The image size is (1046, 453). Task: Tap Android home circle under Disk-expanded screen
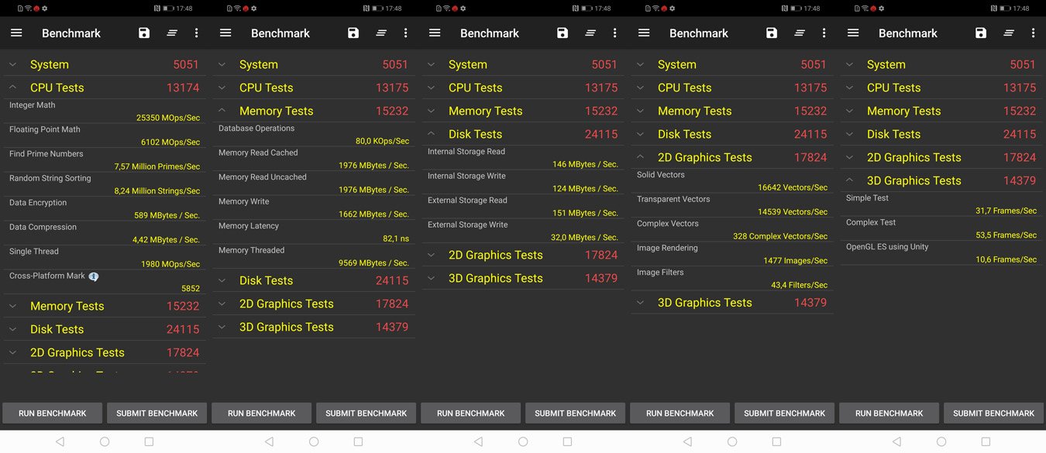523,441
